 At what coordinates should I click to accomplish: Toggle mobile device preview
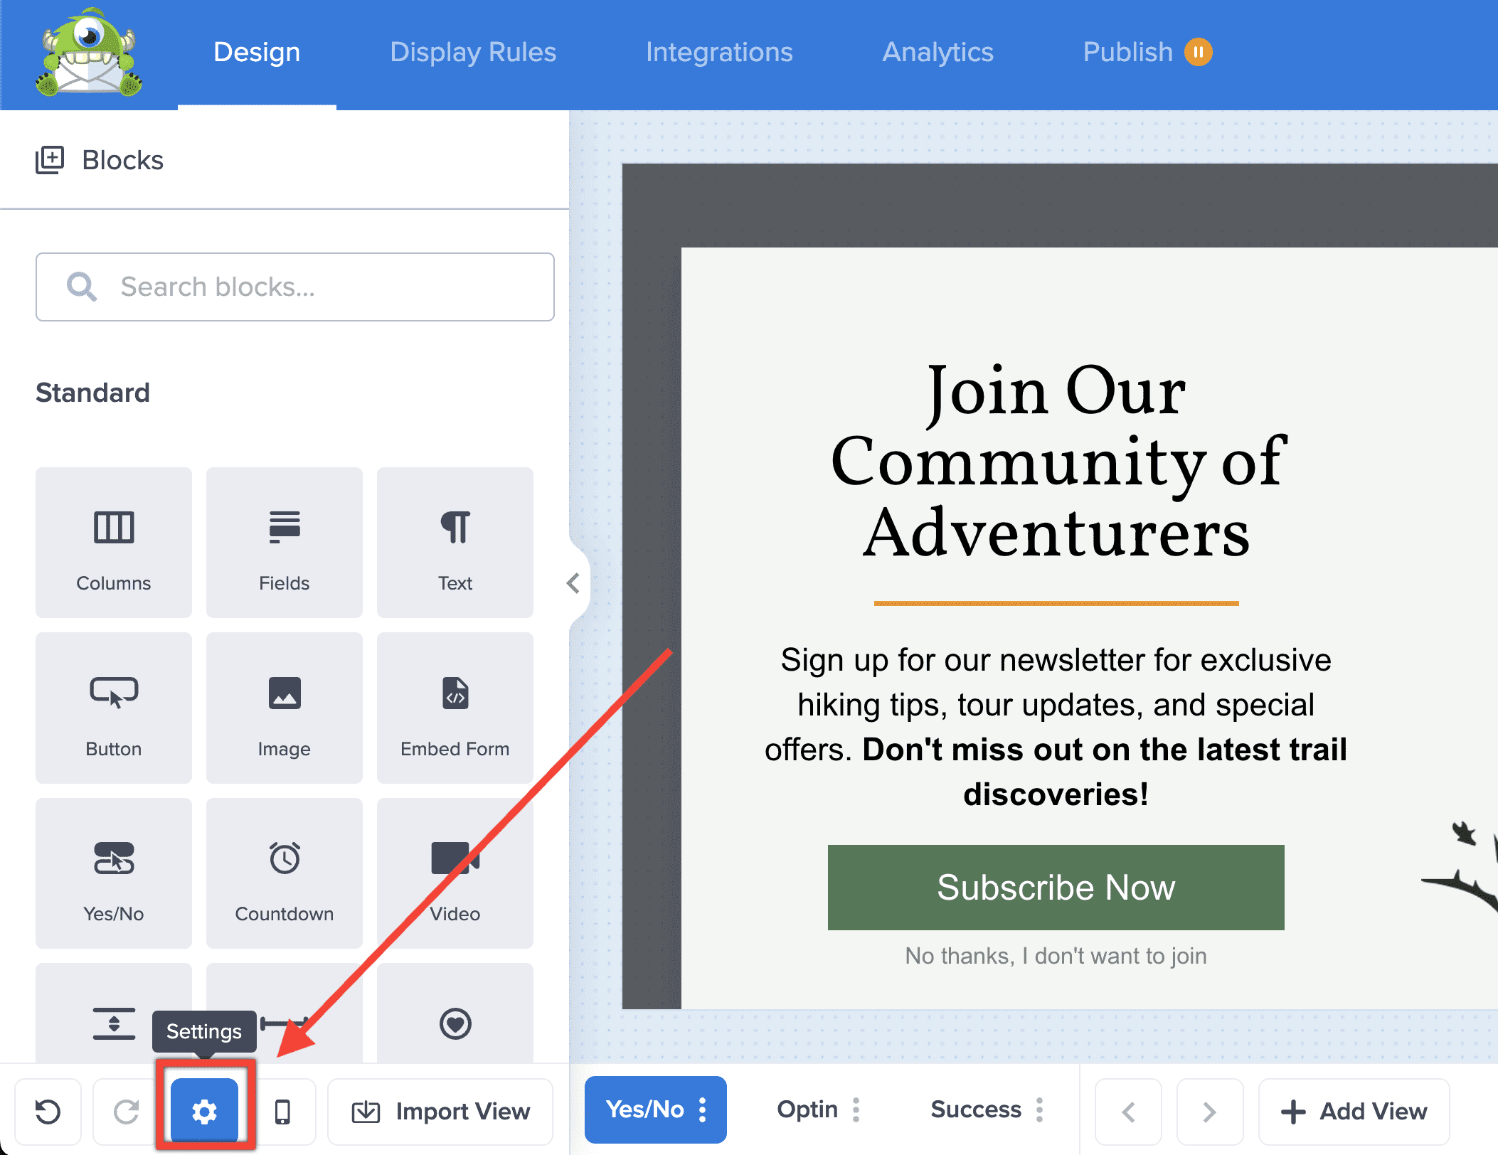(x=282, y=1111)
